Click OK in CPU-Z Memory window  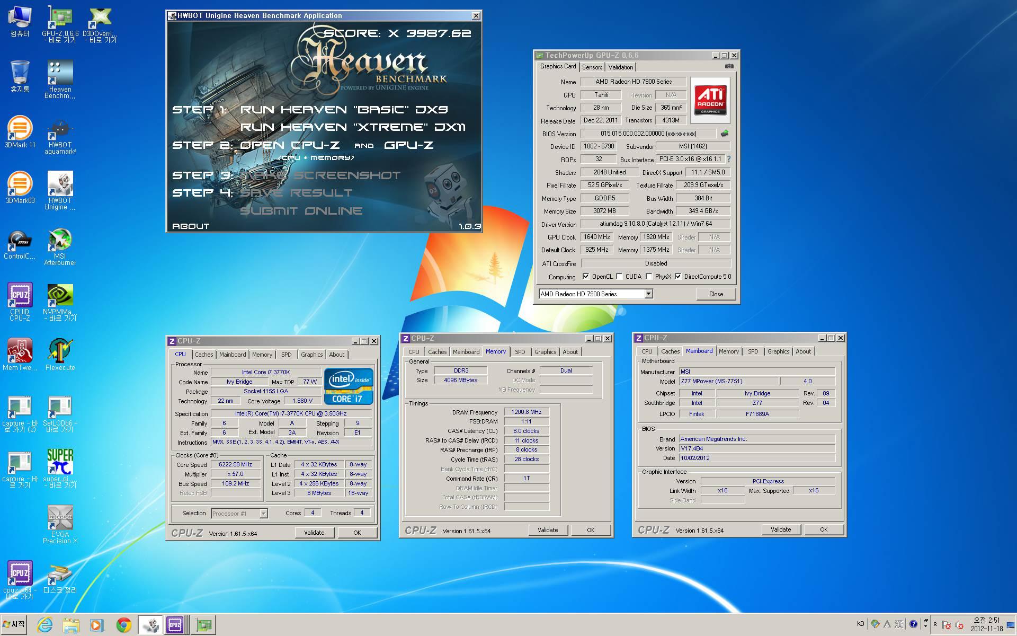(x=591, y=530)
